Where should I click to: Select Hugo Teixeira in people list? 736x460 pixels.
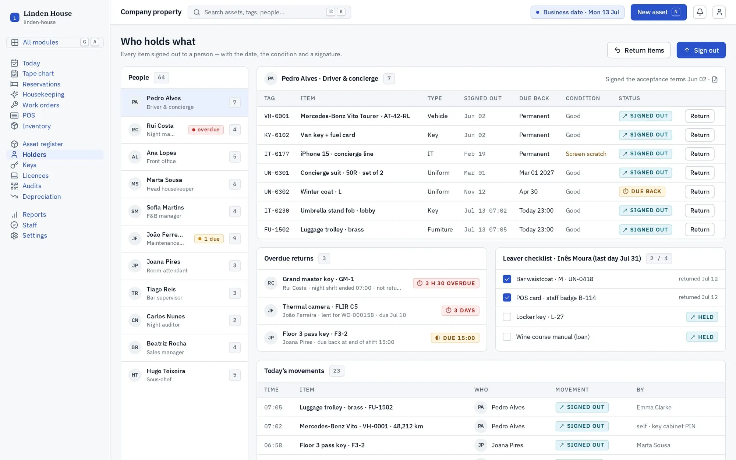(184, 375)
